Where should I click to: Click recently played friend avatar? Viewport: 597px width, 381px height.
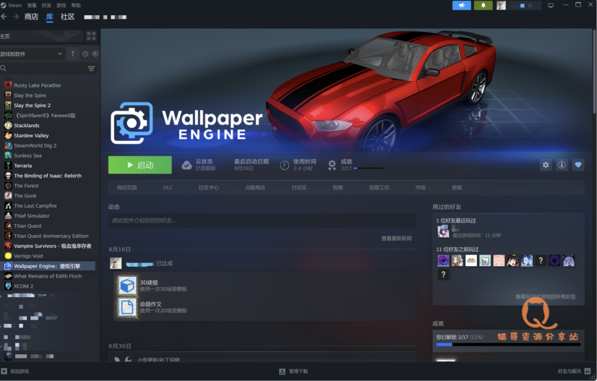(x=443, y=231)
